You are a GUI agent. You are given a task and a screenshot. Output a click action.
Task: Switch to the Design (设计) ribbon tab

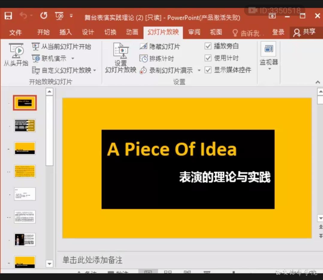[88, 32]
